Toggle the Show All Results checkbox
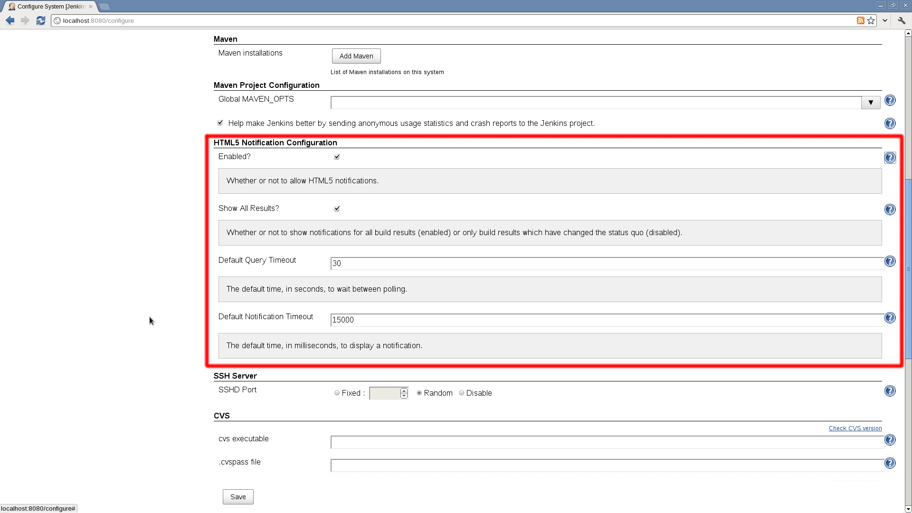 pyautogui.click(x=337, y=209)
